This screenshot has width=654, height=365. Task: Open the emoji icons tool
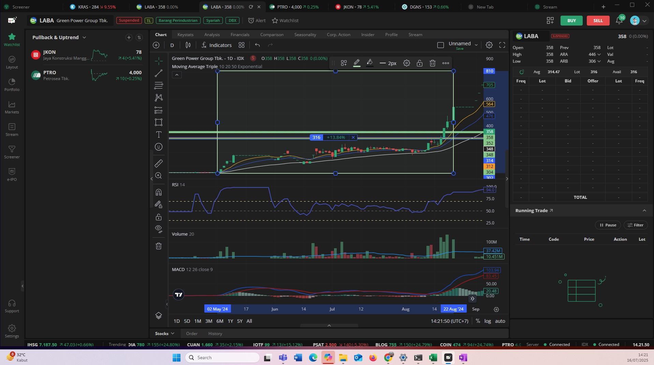pos(159,147)
